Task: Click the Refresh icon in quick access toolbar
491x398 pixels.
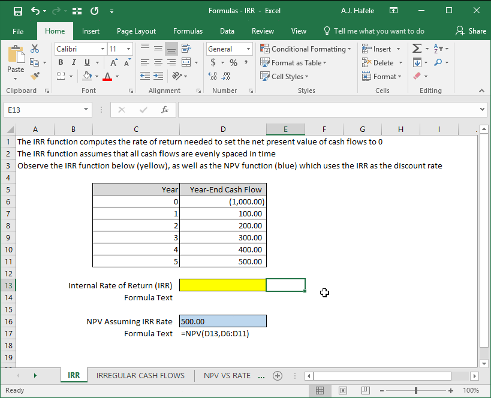Action: (94, 11)
